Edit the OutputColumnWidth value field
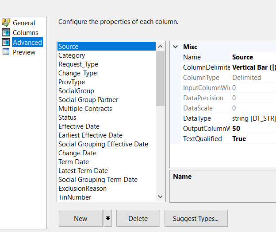Screen dimensions: 276x232 click(252, 129)
